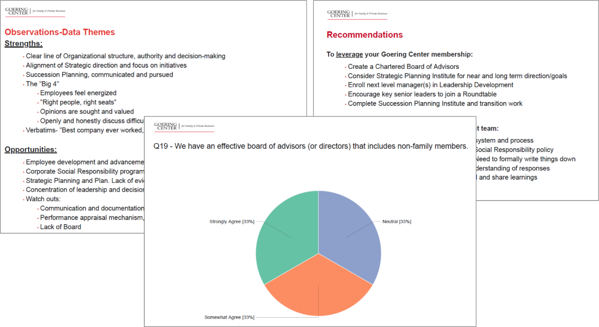Select the 'Lack of Board' bullet
This screenshot has width=599, height=327.
[60, 227]
